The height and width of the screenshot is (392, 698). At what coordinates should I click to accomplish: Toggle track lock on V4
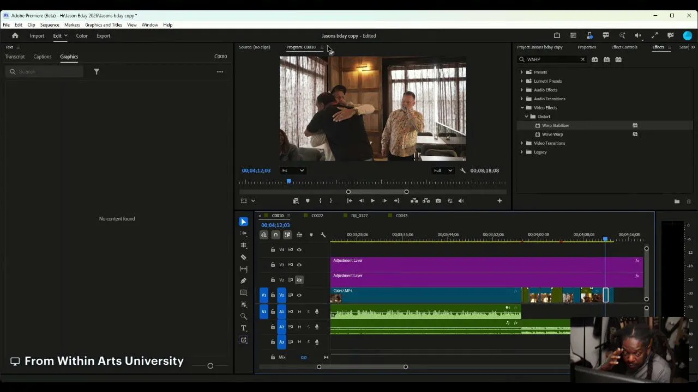pos(273,249)
